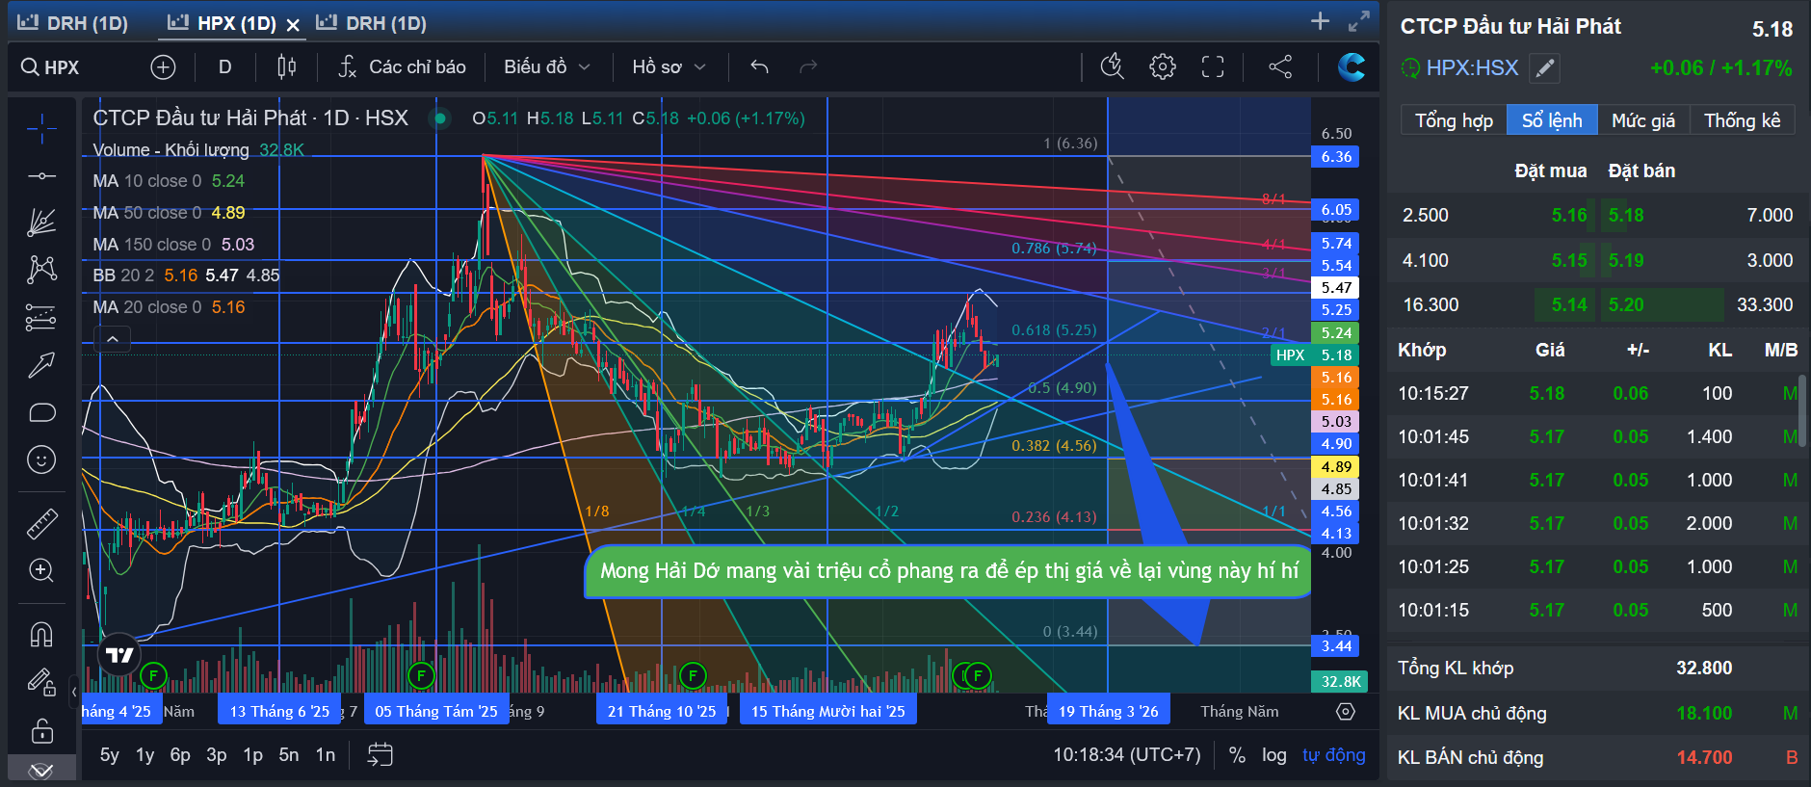Set time range to 6p
The width and height of the screenshot is (1811, 787).
coord(180,755)
